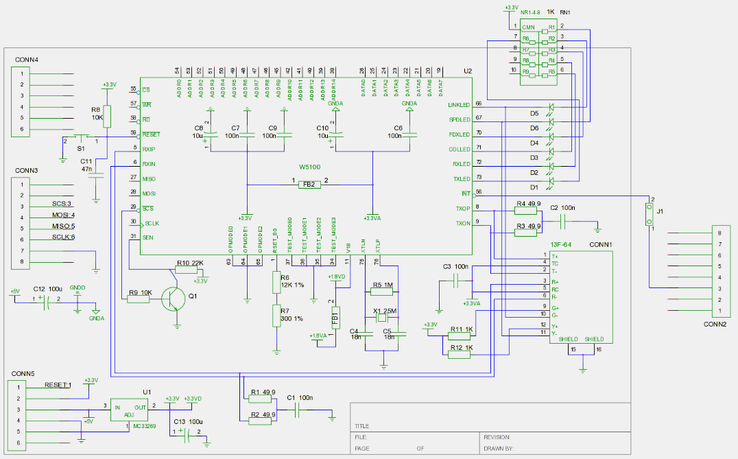Click the C8 10u capacitor label

coord(198,132)
